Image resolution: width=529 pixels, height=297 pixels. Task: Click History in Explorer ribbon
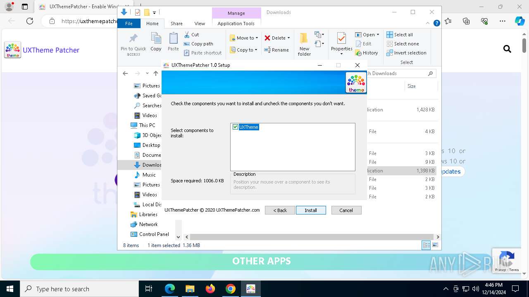367,53
